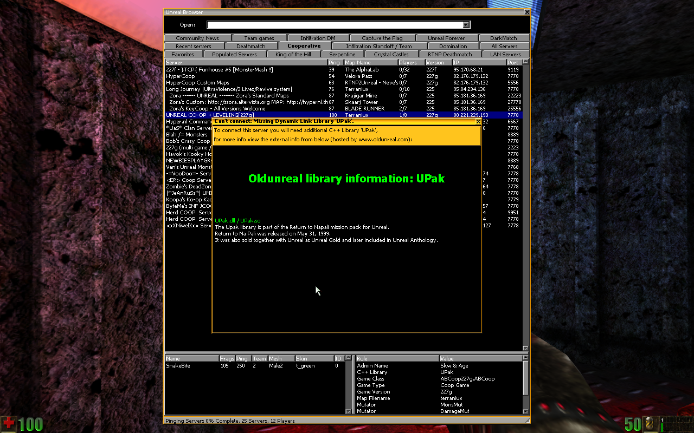The width and height of the screenshot is (694, 433).
Task: Click the ammo icon in the HUD
Action: point(649,424)
